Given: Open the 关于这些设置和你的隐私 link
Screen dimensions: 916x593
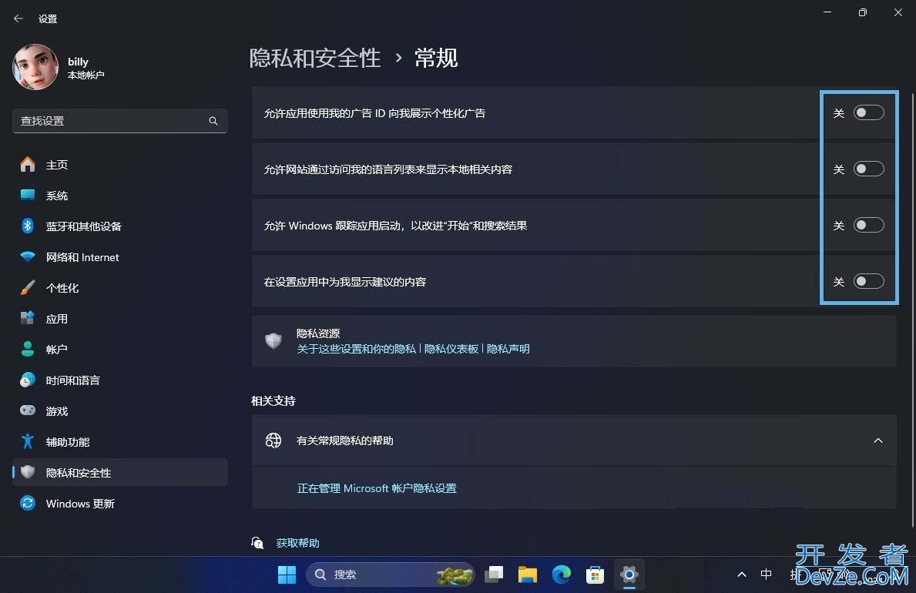Looking at the screenshot, I should pos(357,349).
